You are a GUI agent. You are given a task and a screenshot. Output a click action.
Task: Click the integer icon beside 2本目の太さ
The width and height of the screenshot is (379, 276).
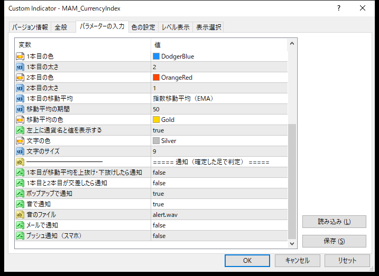tap(20, 88)
